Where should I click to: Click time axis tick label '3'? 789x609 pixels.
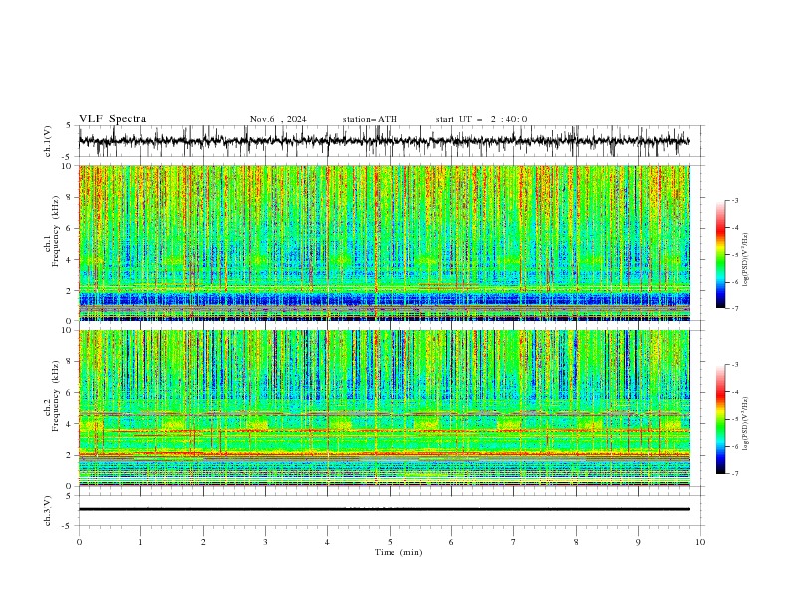pos(265,542)
